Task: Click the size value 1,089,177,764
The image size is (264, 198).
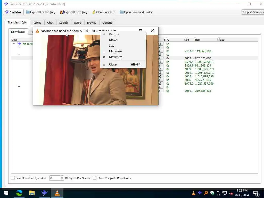Action: coord(204,69)
